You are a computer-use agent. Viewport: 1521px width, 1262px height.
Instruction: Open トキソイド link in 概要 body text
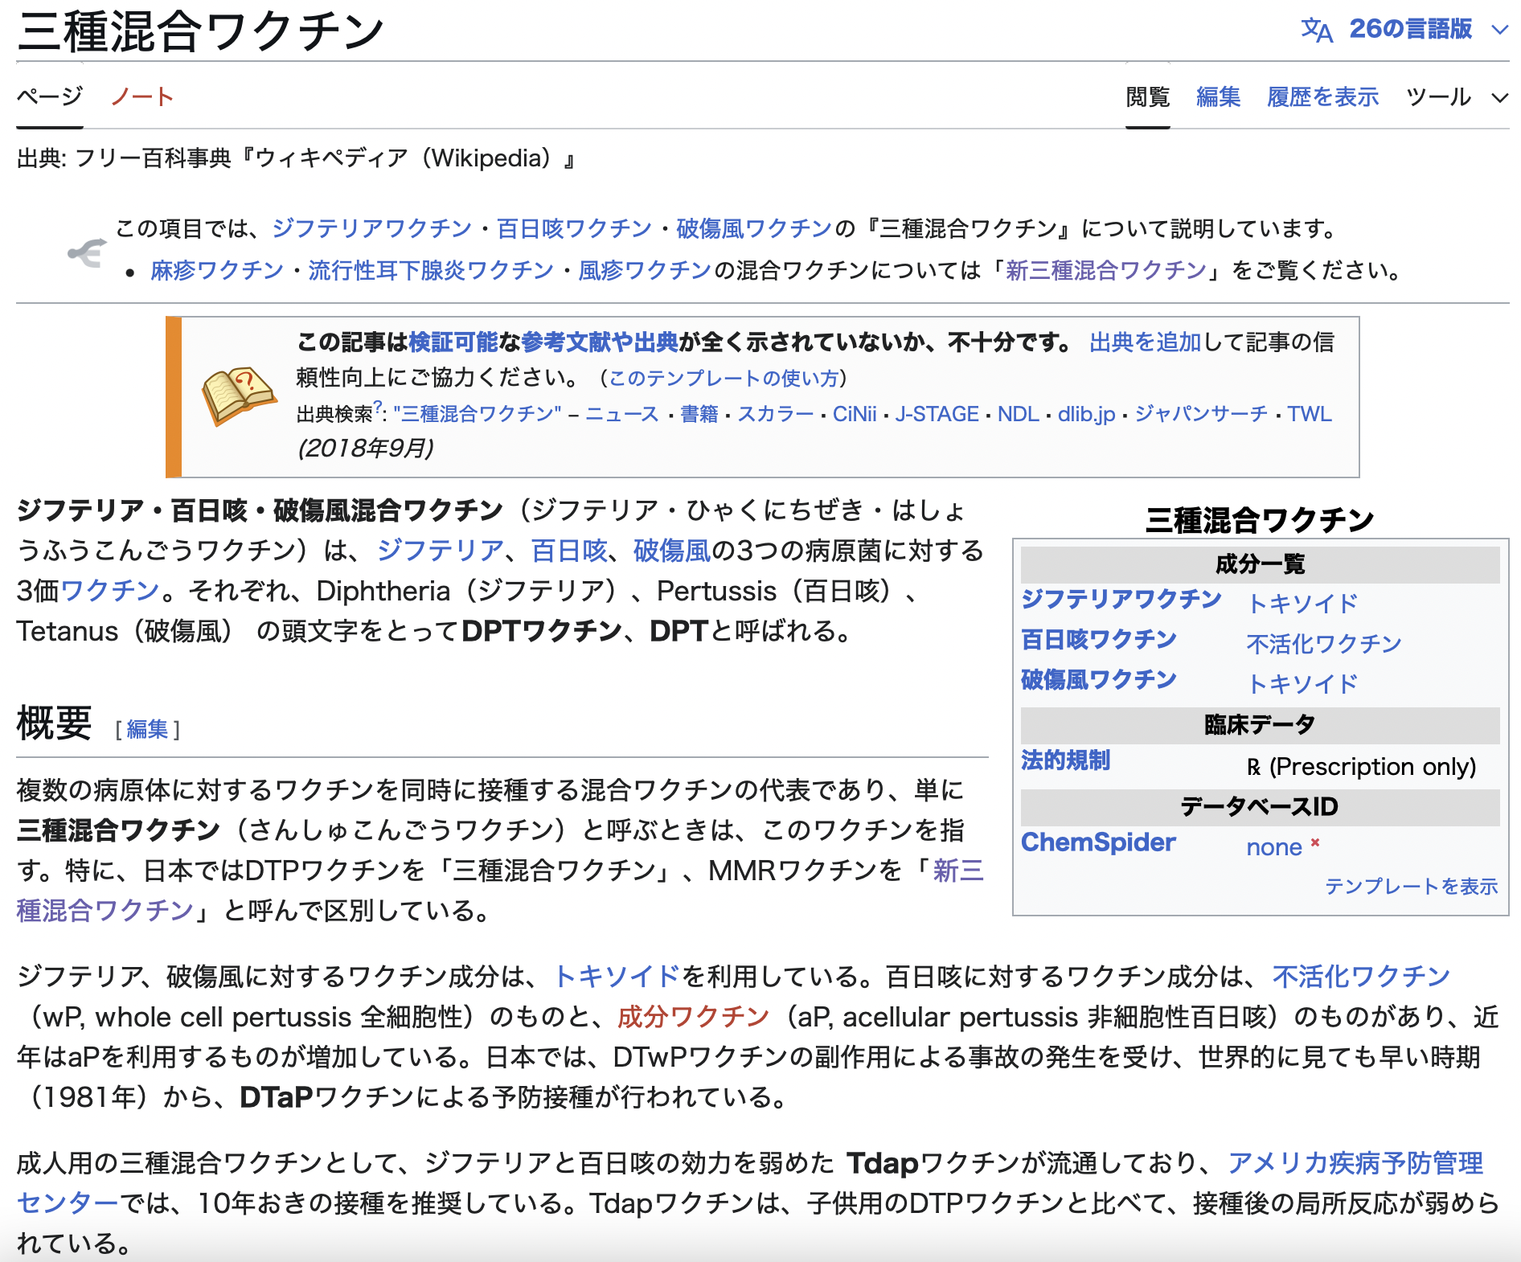click(x=617, y=977)
